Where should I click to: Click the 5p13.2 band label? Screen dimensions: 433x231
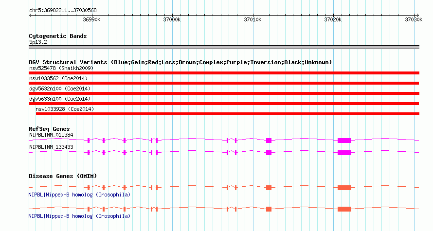click(x=38, y=42)
